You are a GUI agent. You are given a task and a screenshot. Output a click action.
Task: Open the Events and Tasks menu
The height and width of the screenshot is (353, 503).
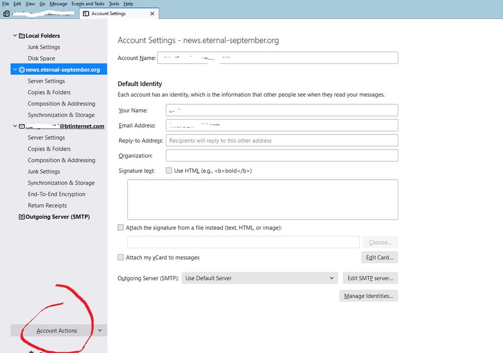point(88,4)
